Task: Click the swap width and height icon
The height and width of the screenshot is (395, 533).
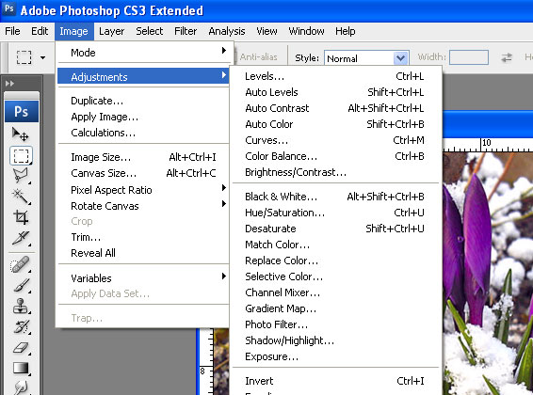Action: 507,57
